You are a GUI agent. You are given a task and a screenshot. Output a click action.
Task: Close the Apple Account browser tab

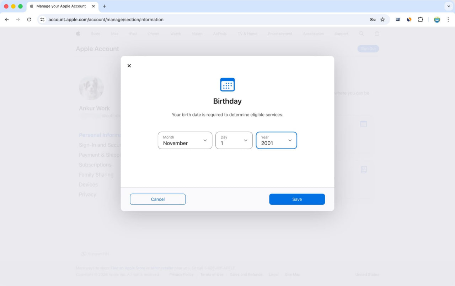(x=93, y=6)
